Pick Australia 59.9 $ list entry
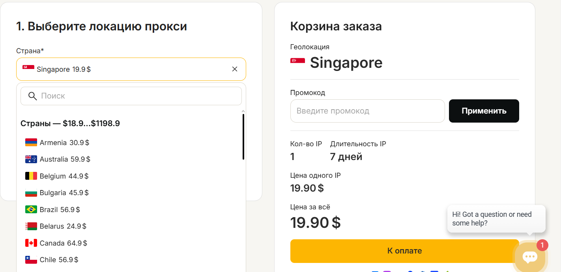Viewport: 561px width, 272px height. coord(65,159)
